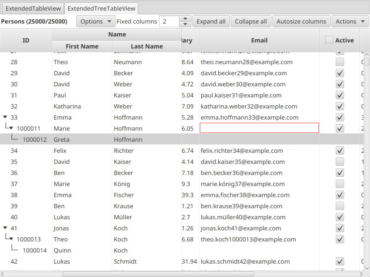This screenshot has height=277, width=370.
Task: Click the Name group column header
Action: point(117,34)
